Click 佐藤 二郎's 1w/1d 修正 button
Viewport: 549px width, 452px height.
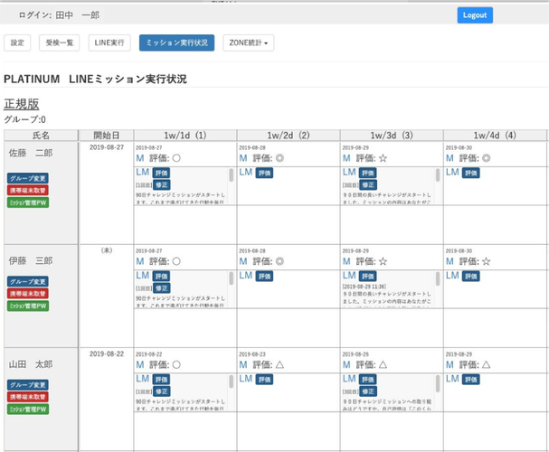coord(161,184)
